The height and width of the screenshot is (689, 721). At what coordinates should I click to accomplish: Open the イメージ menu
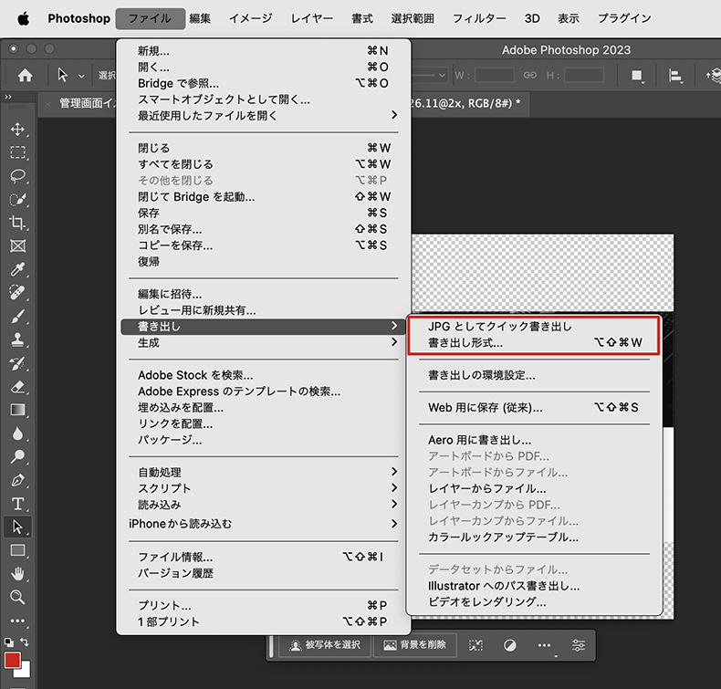(x=251, y=18)
